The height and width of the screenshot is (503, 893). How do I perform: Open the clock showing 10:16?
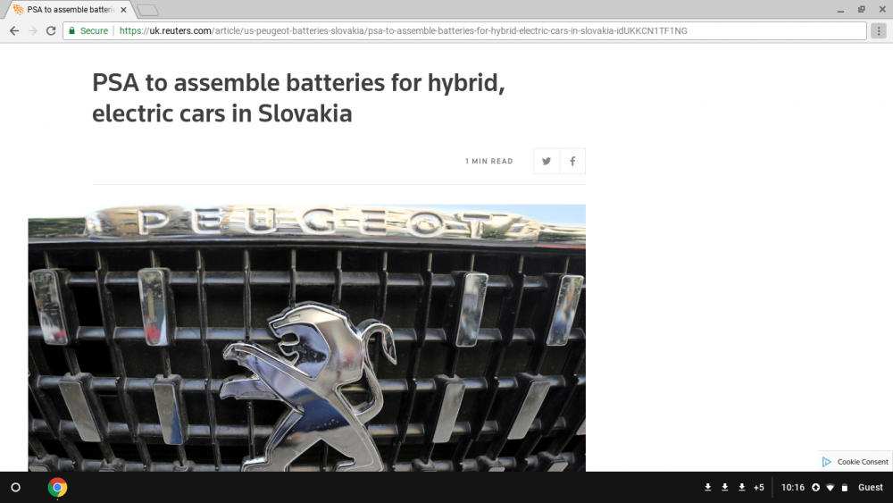click(793, 487)
